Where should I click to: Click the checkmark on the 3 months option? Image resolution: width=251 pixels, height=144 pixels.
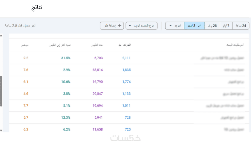pos(199,26)
